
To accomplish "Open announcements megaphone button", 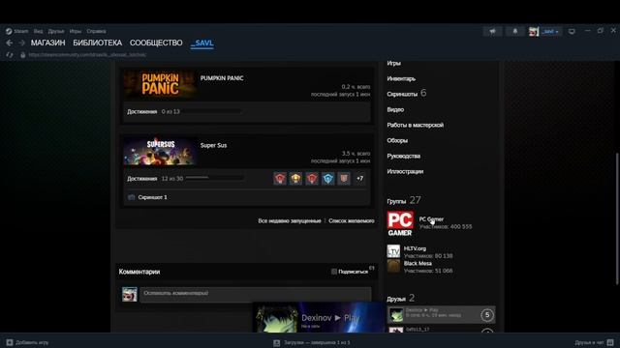I will tap(492, 31).
